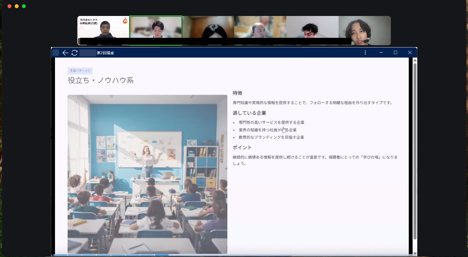This screenshot has width=468, height=257.
Task: Click the bald participant's video tile
Action: point(260,30)
